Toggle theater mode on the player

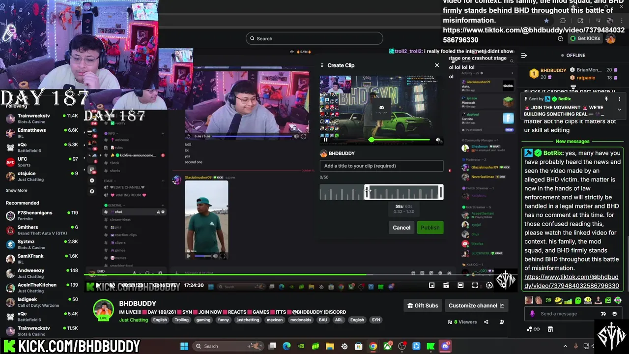click(x=460, y=285)
